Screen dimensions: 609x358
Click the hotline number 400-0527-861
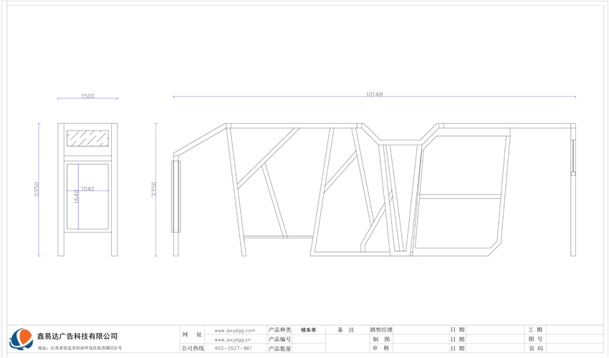(233, 348)
